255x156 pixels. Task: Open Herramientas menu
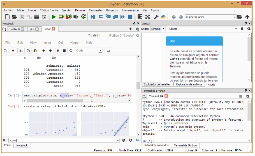[131, 10]
